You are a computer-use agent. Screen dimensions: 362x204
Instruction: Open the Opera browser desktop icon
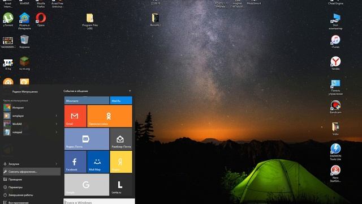pyautogui.click(x=41, y=19)
